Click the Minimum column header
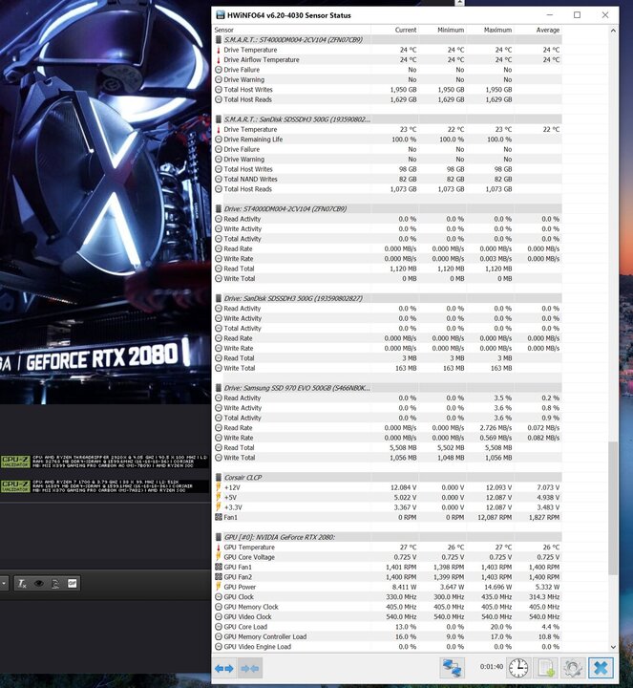This screenshot has height=688, width=633. click(451, 30)
